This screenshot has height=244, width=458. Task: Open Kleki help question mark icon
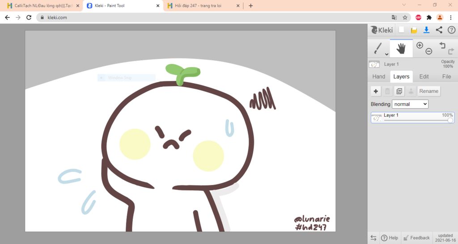click(x=451, y=30)
